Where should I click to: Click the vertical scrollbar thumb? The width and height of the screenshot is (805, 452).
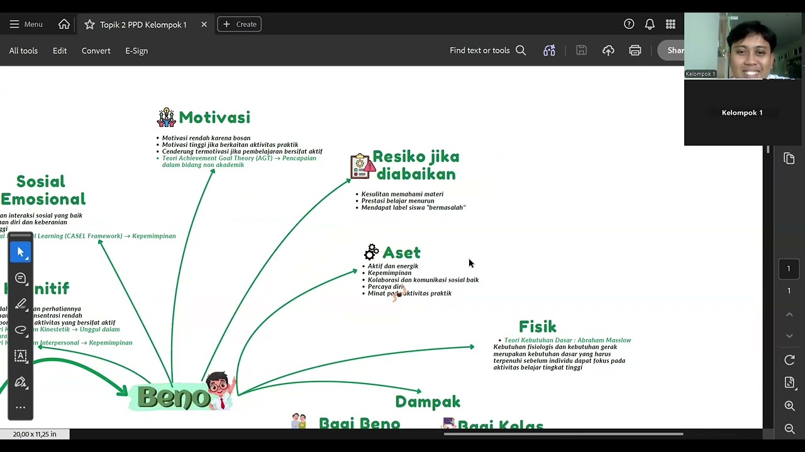767,150
